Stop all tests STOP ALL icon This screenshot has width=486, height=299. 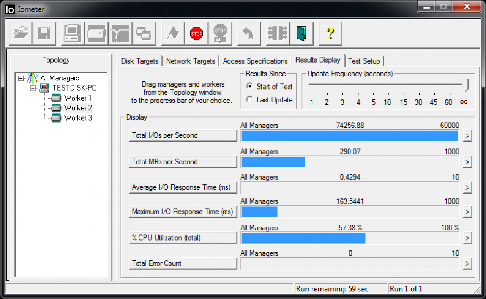220,34
